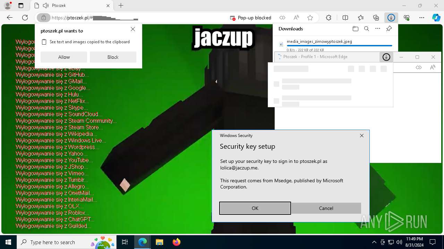Show hidden system tray icons

[x=374, y=242]
